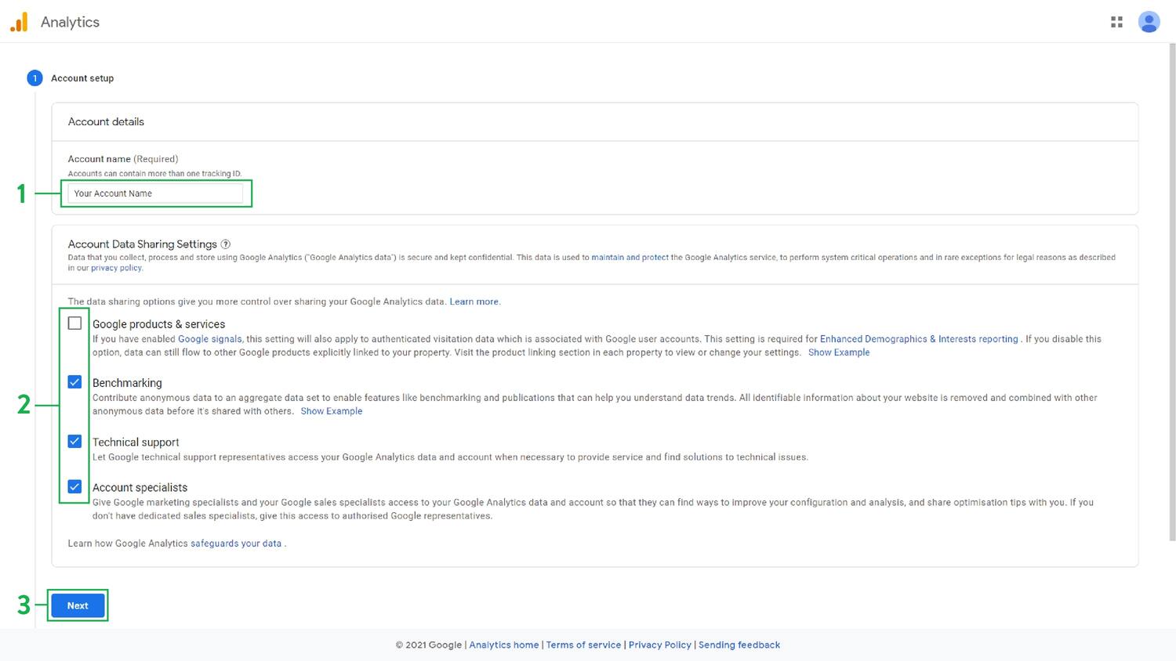Open the Learn more link
Screen dimensions: 1176x661
tap(474, 302)
